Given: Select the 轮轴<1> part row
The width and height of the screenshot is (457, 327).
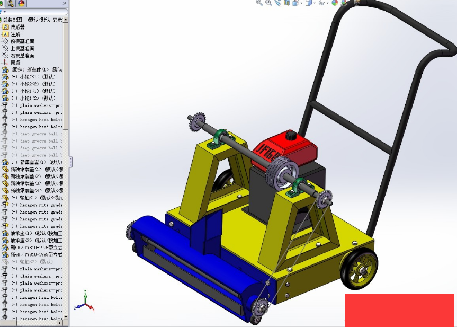Looking at the screenshot, I should (32, 198).
